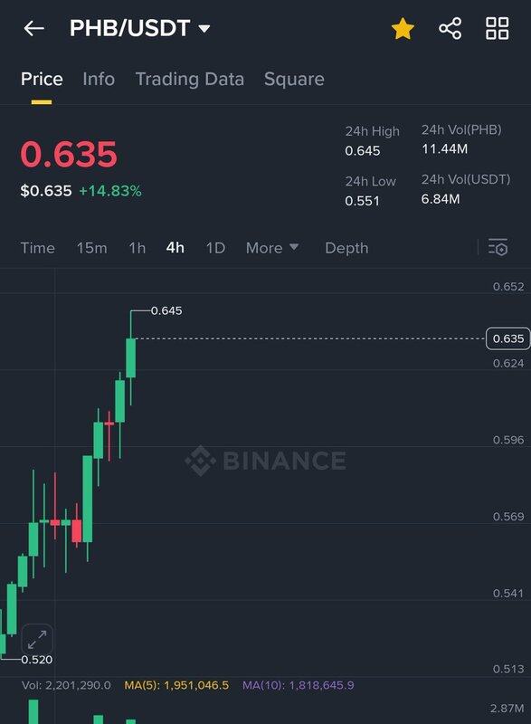This screenshot has width=531, height=724.
Task: Select the 15m chart interval
Action: 91,248
